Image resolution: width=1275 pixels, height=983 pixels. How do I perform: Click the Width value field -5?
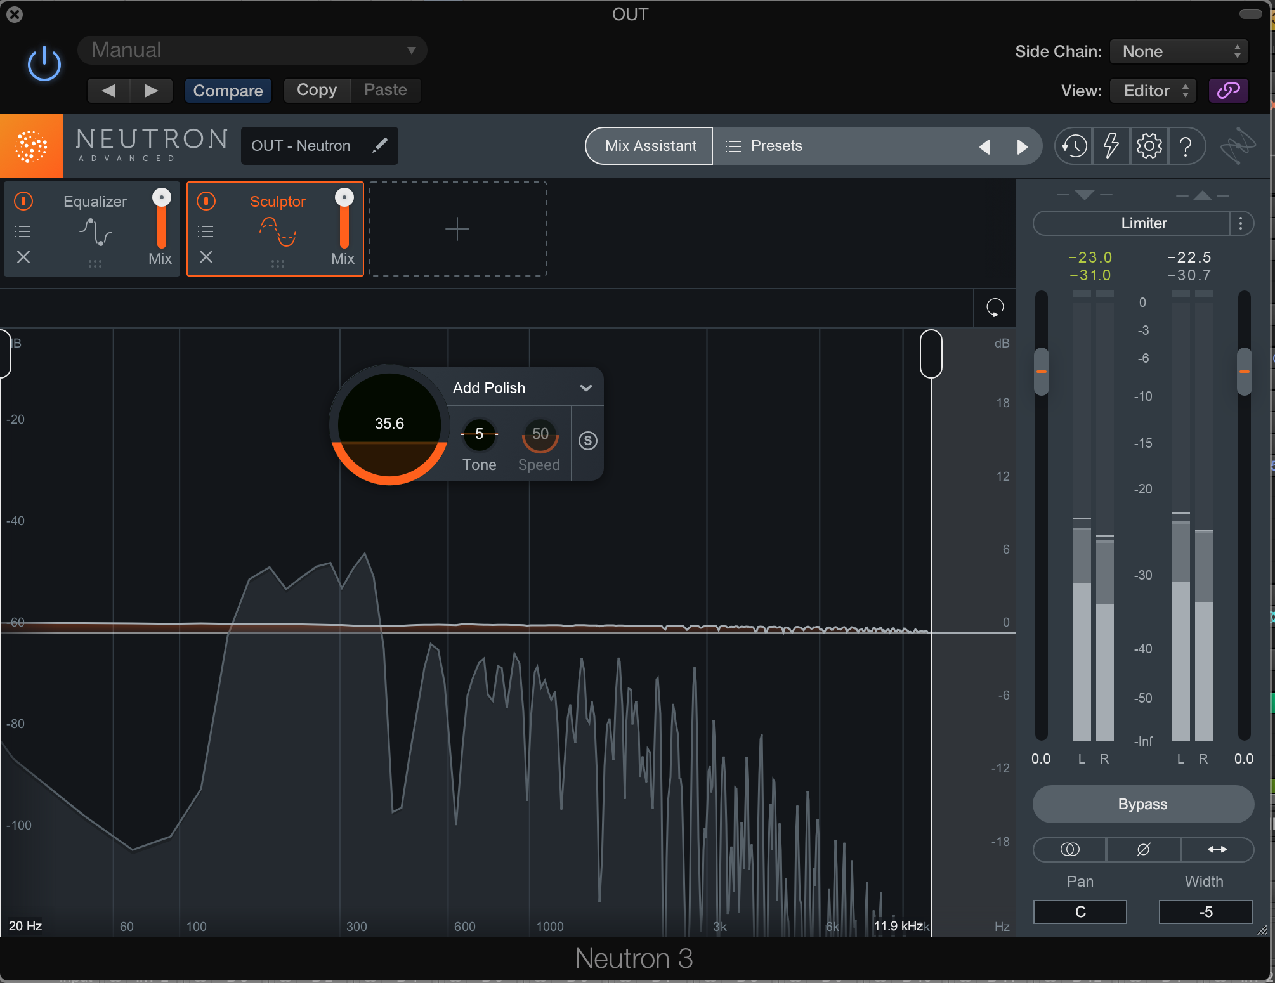coord(1206,912)
